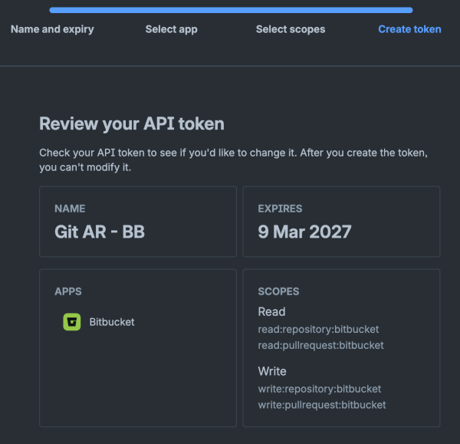Click the blue wizard progress bar

231,10
